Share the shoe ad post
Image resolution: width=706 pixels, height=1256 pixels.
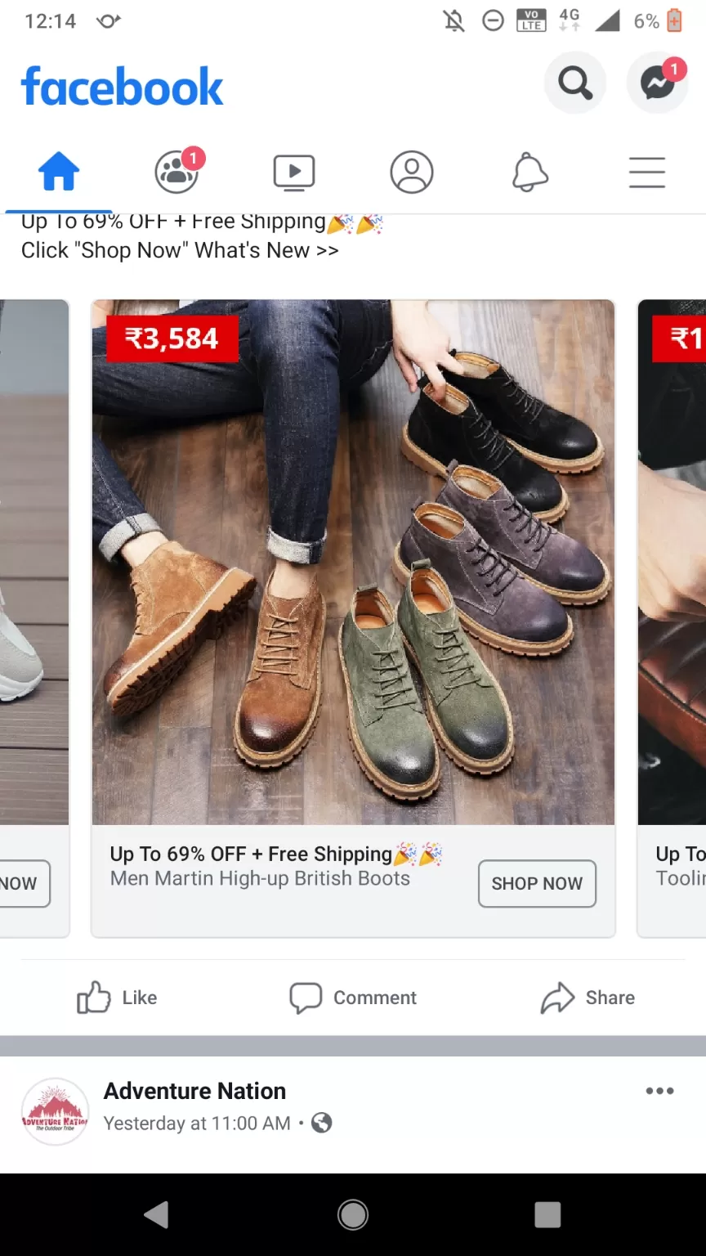pos(588,998)
